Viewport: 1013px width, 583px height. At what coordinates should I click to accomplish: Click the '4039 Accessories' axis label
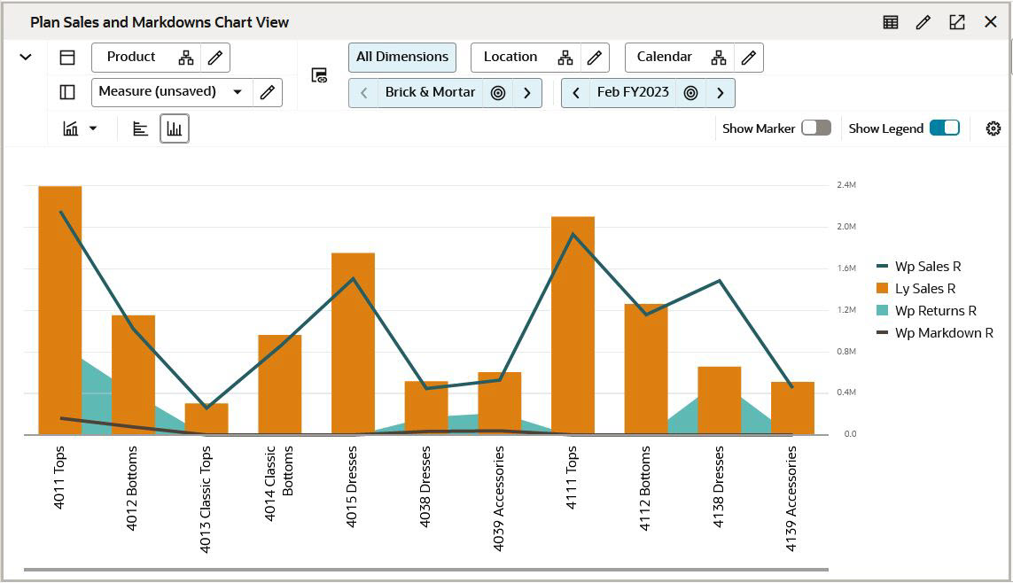click(x=498, y=499)
